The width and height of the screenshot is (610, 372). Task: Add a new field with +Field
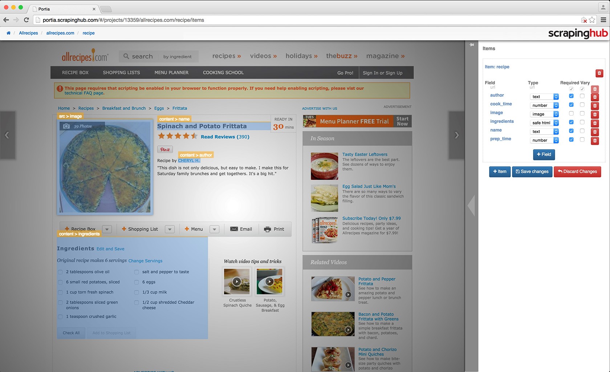coord(544,154)
